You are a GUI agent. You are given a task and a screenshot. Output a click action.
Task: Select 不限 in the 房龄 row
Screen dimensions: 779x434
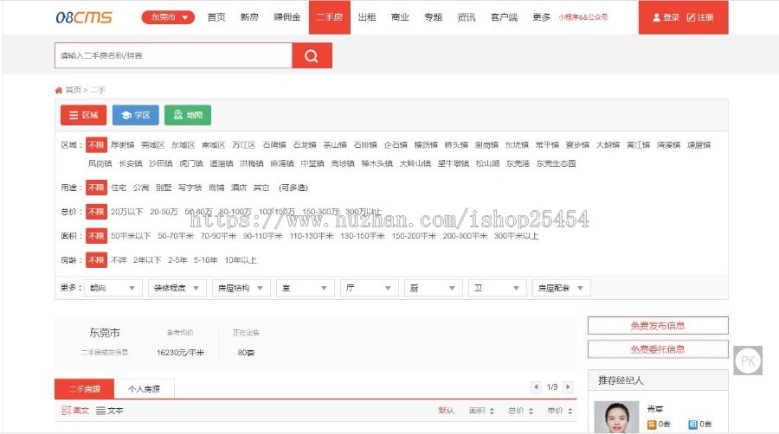click(x=96, y=260)
